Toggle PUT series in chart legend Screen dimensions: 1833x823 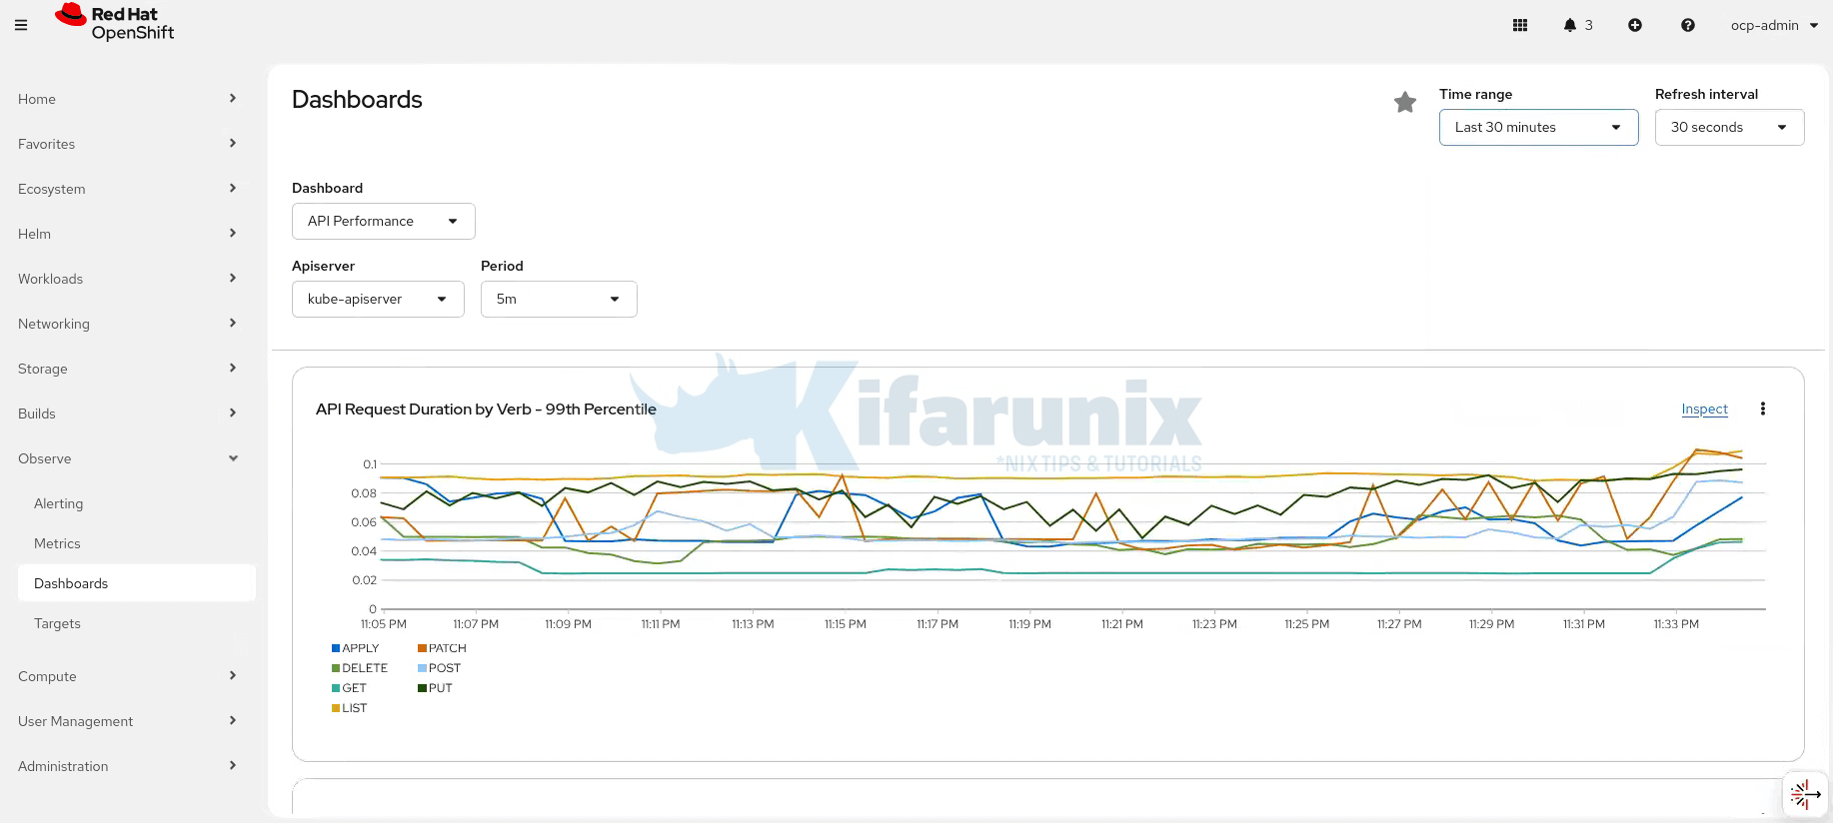pyautogui.click(x=436, y=688)
